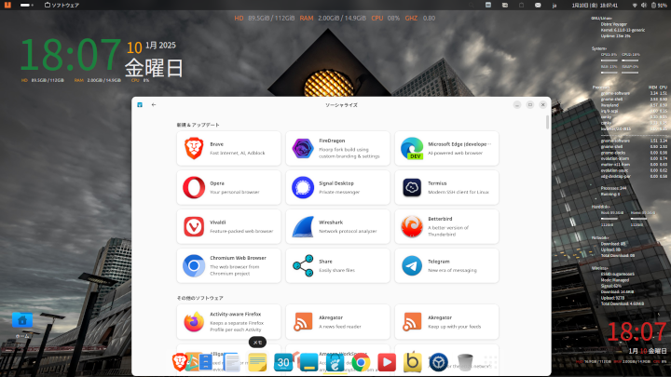This screenshot has height=377, width=671.
Task: Go back using the arrow button
Action: point(154,104)
